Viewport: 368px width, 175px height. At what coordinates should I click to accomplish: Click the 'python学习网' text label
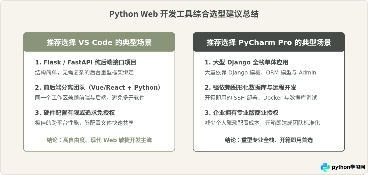coord(348,167)
